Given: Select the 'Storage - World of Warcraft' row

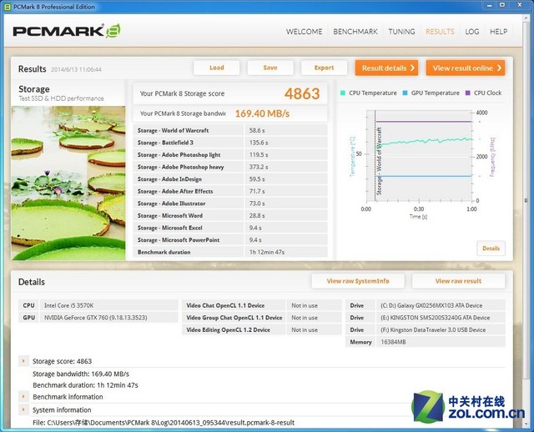Looking at the screenshot, I should [x=230, y=130].
